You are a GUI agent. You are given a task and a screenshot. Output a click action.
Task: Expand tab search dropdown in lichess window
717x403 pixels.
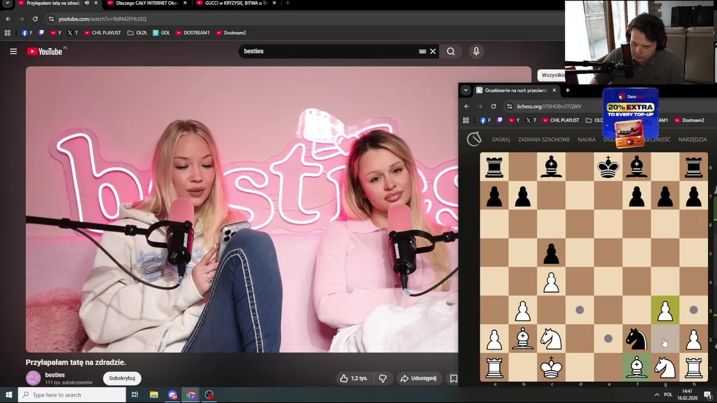pos(465,90)
